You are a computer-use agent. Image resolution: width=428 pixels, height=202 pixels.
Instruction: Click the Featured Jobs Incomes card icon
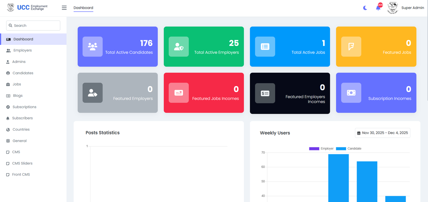coord(179,93)
